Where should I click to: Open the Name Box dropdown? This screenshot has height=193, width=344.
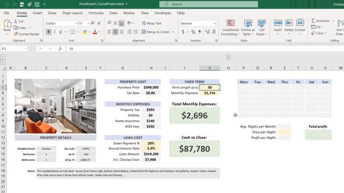[x=26, y=49]
